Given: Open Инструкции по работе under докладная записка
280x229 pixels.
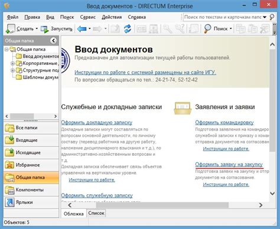Looking at the screenshot, I should click(92, 180).
